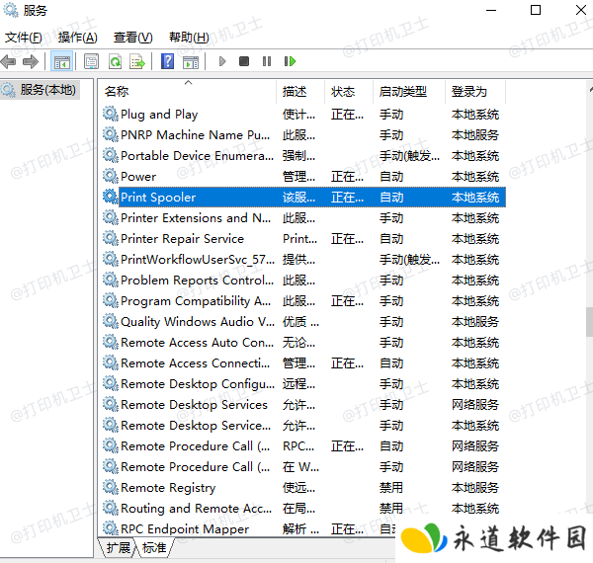
Task: Click the Printer Repair Service gear icon
Action: (111, 238)
